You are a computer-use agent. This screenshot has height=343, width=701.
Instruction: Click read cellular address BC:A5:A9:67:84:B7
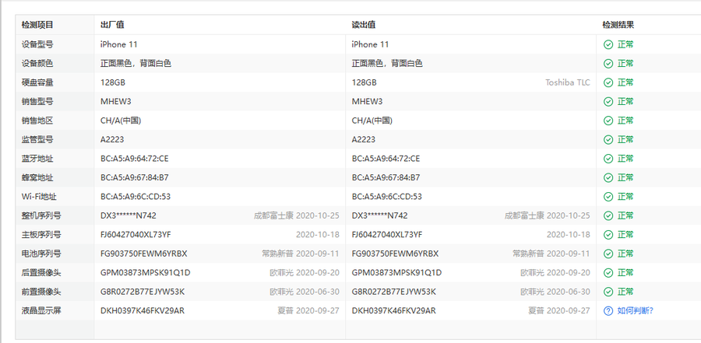point(386,178)
